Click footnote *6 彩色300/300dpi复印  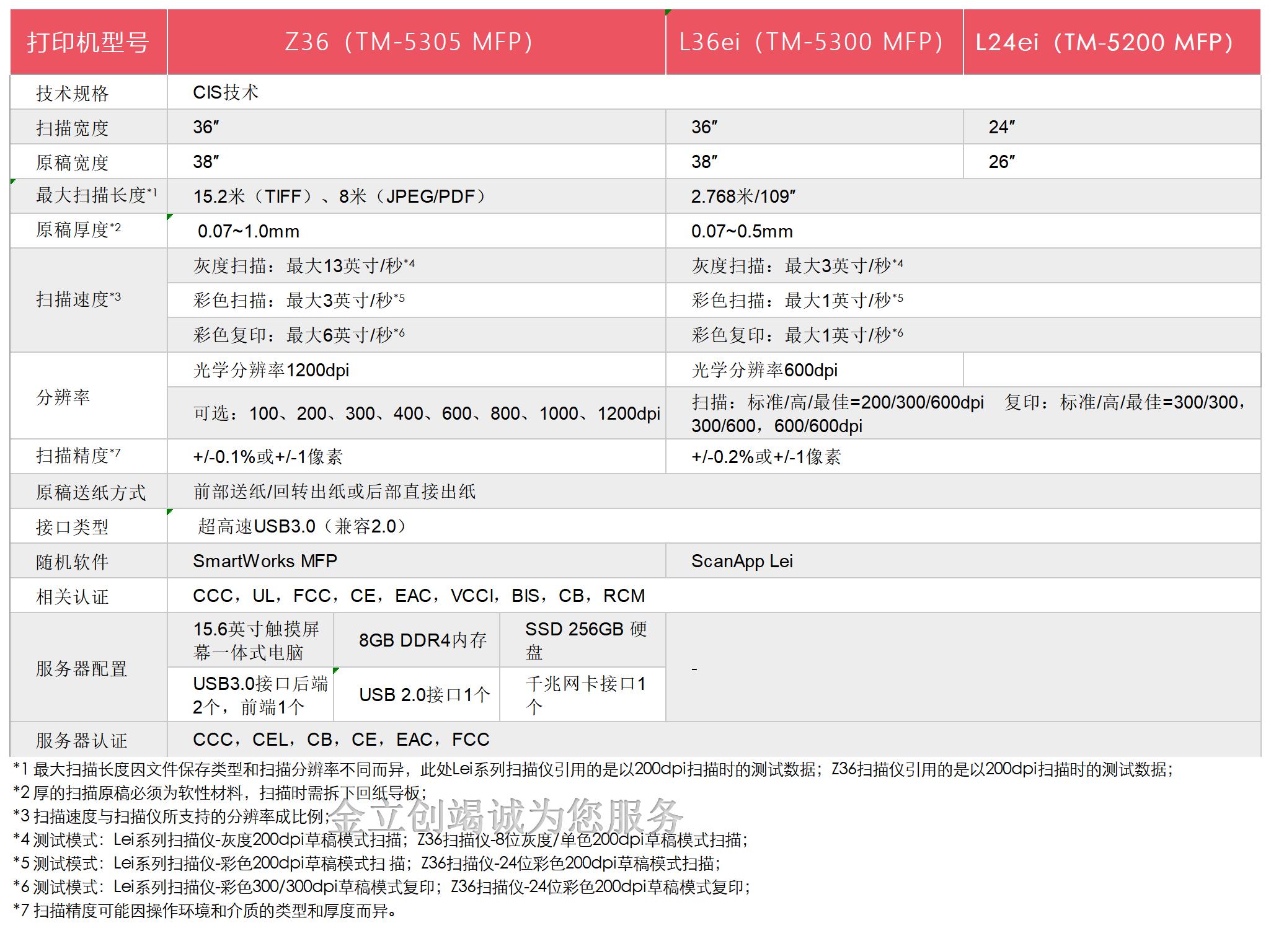(382, 887)
